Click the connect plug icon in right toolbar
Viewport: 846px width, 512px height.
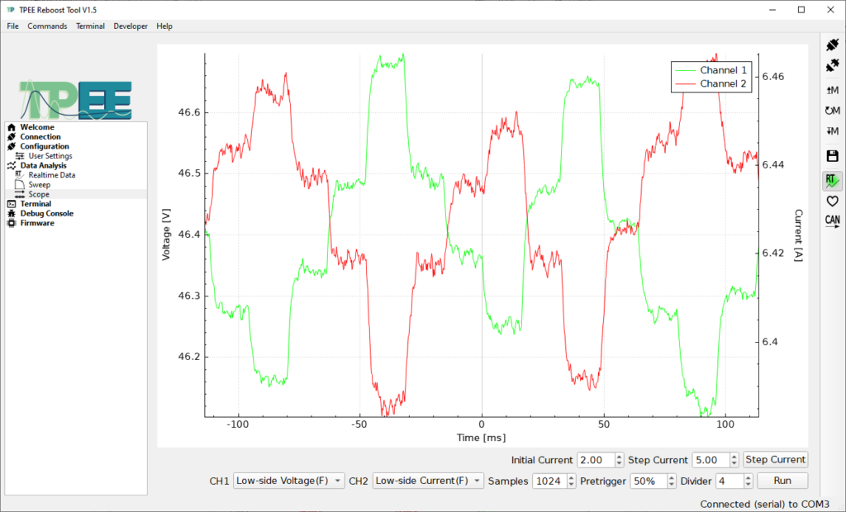point(832,44)
